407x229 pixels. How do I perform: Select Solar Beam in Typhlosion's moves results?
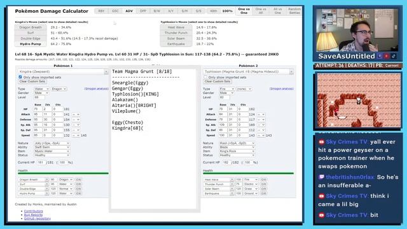click(176, 38)
